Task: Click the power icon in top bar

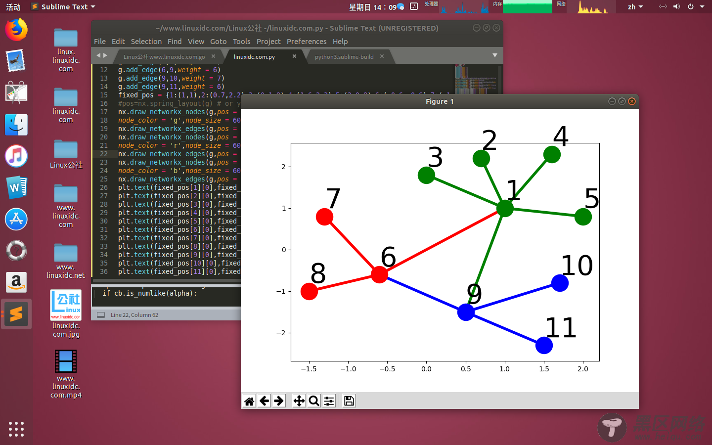Action: [x=690, y=6]
